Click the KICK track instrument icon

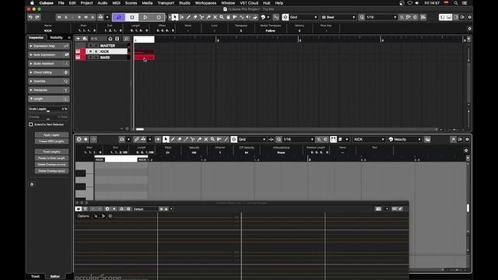click(78, 51)
